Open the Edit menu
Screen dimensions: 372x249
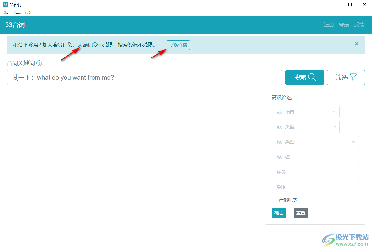point(28,13)
